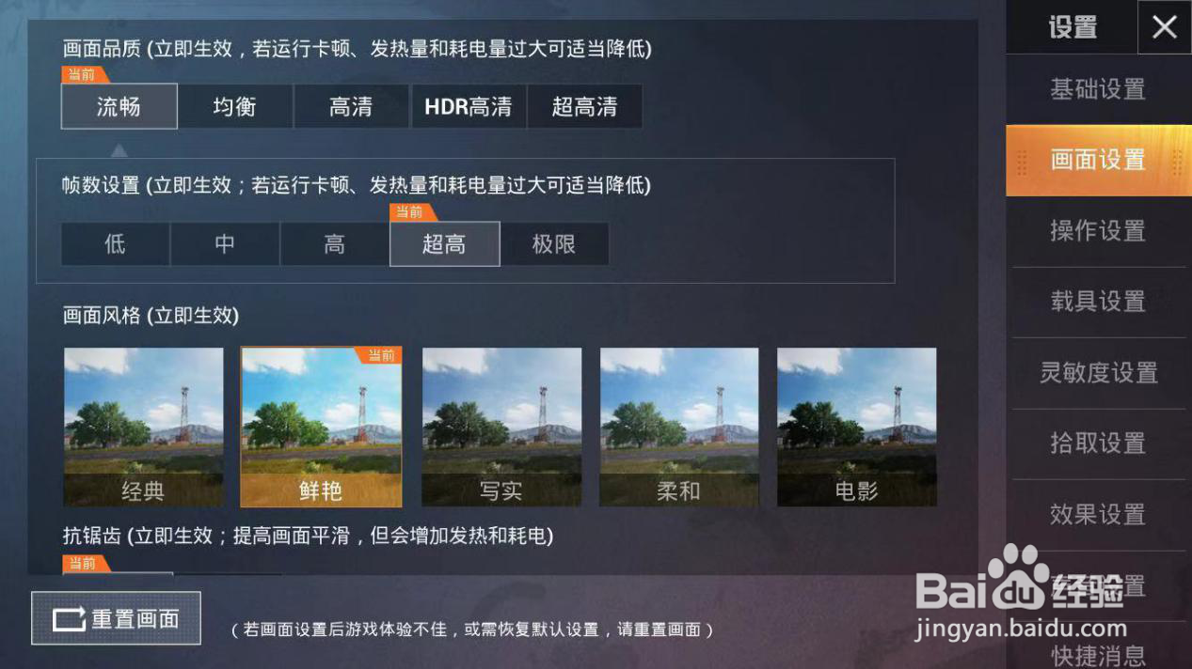This screenshot has width=1192, height=669.
Task: Pick the 写实 style thumbnail
Action: [501, 428]
